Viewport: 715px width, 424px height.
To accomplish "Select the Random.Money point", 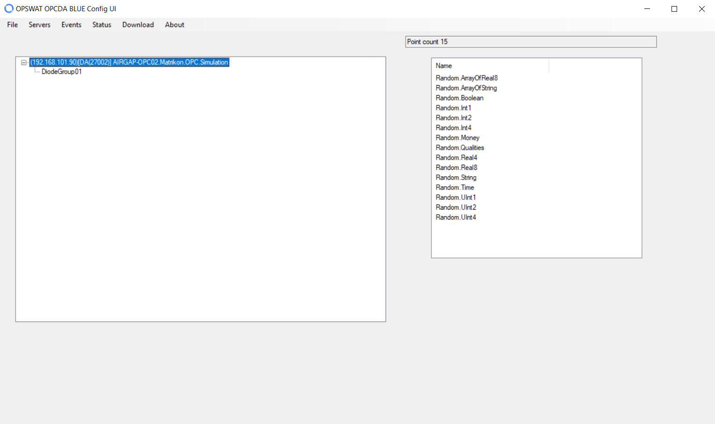I will (458, 138).
